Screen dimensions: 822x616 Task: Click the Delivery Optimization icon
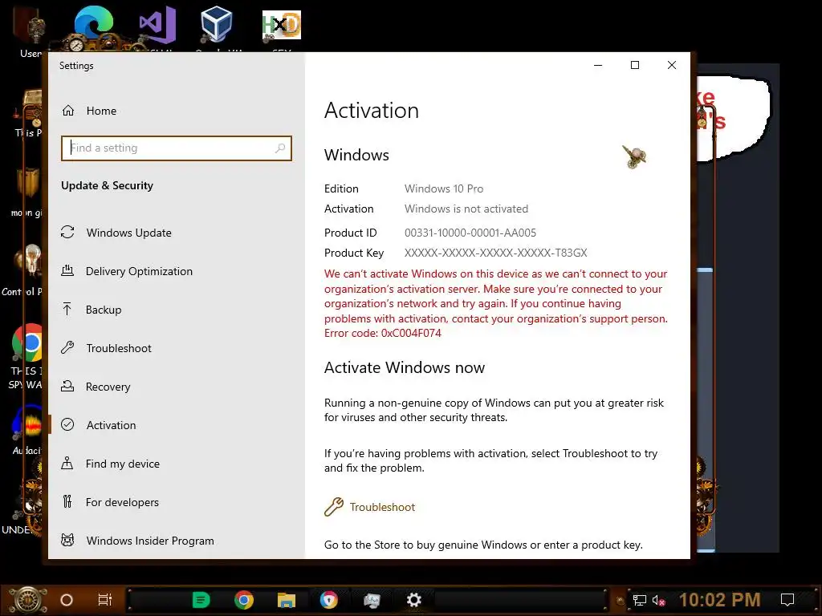point(67,270)
